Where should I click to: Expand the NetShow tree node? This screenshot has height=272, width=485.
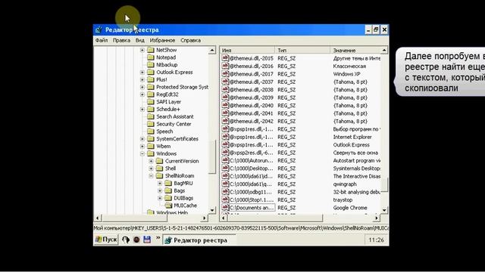point(142,50)
